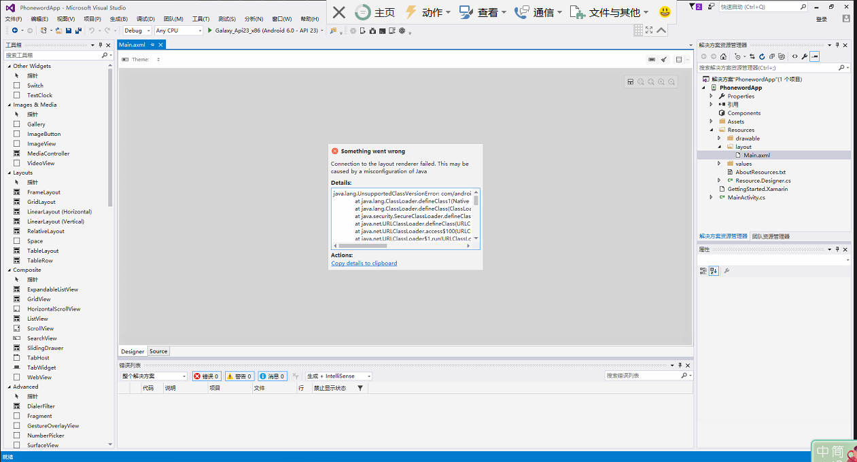
Task: Click the Toolbox search field
Action: point(58,55)
